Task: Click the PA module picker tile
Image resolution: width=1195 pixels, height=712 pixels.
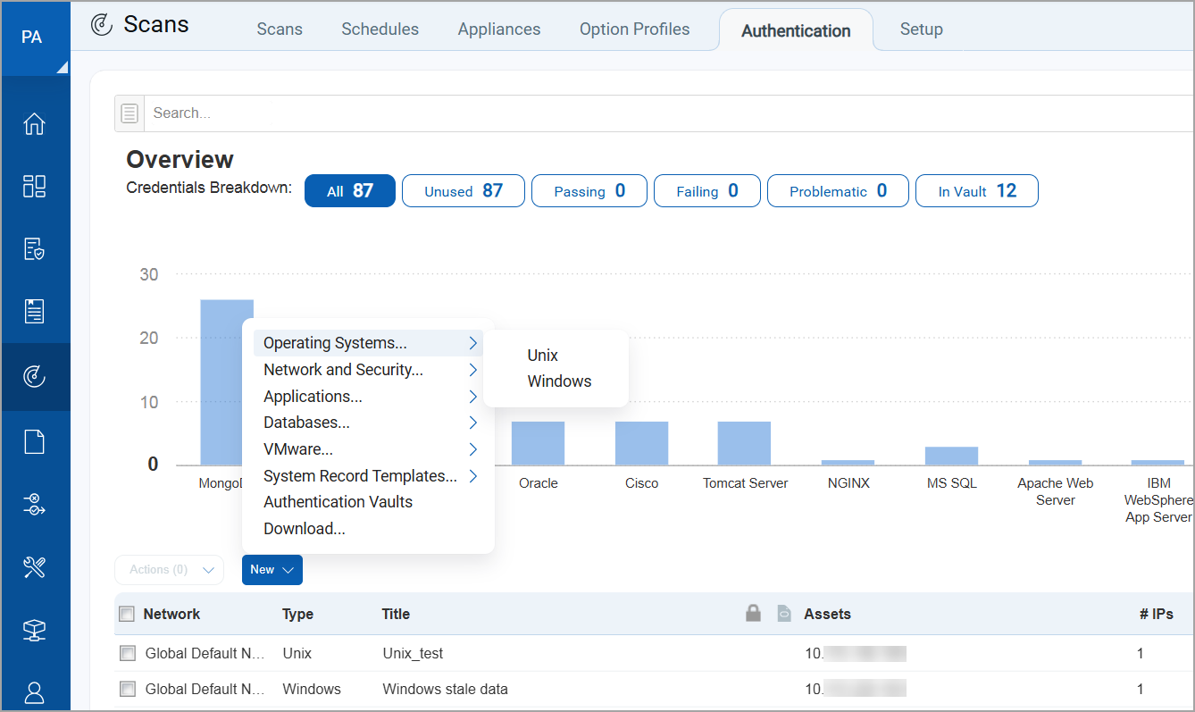Action: click(35, 38)
